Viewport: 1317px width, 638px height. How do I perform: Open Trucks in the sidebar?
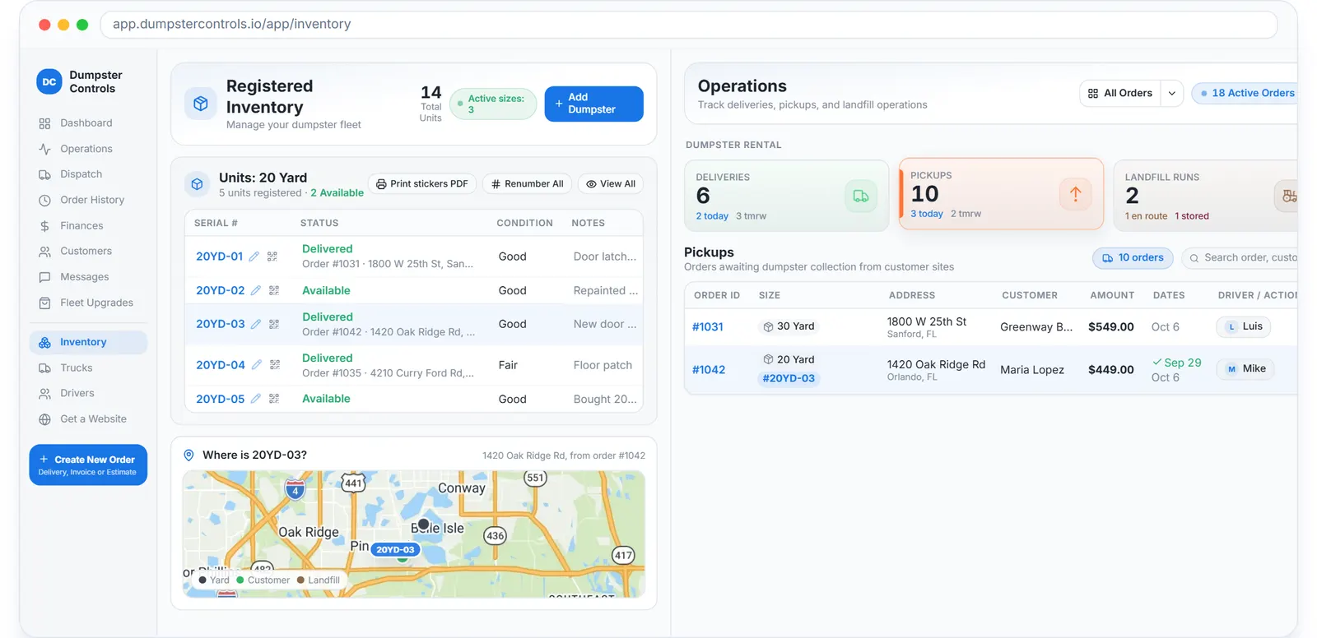(88, 368)
